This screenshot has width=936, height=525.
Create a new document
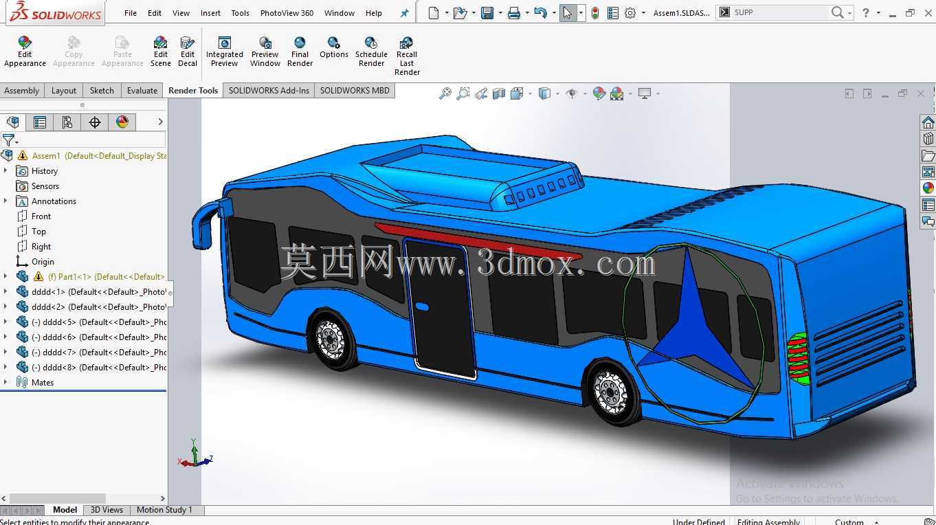coord(433,12)
